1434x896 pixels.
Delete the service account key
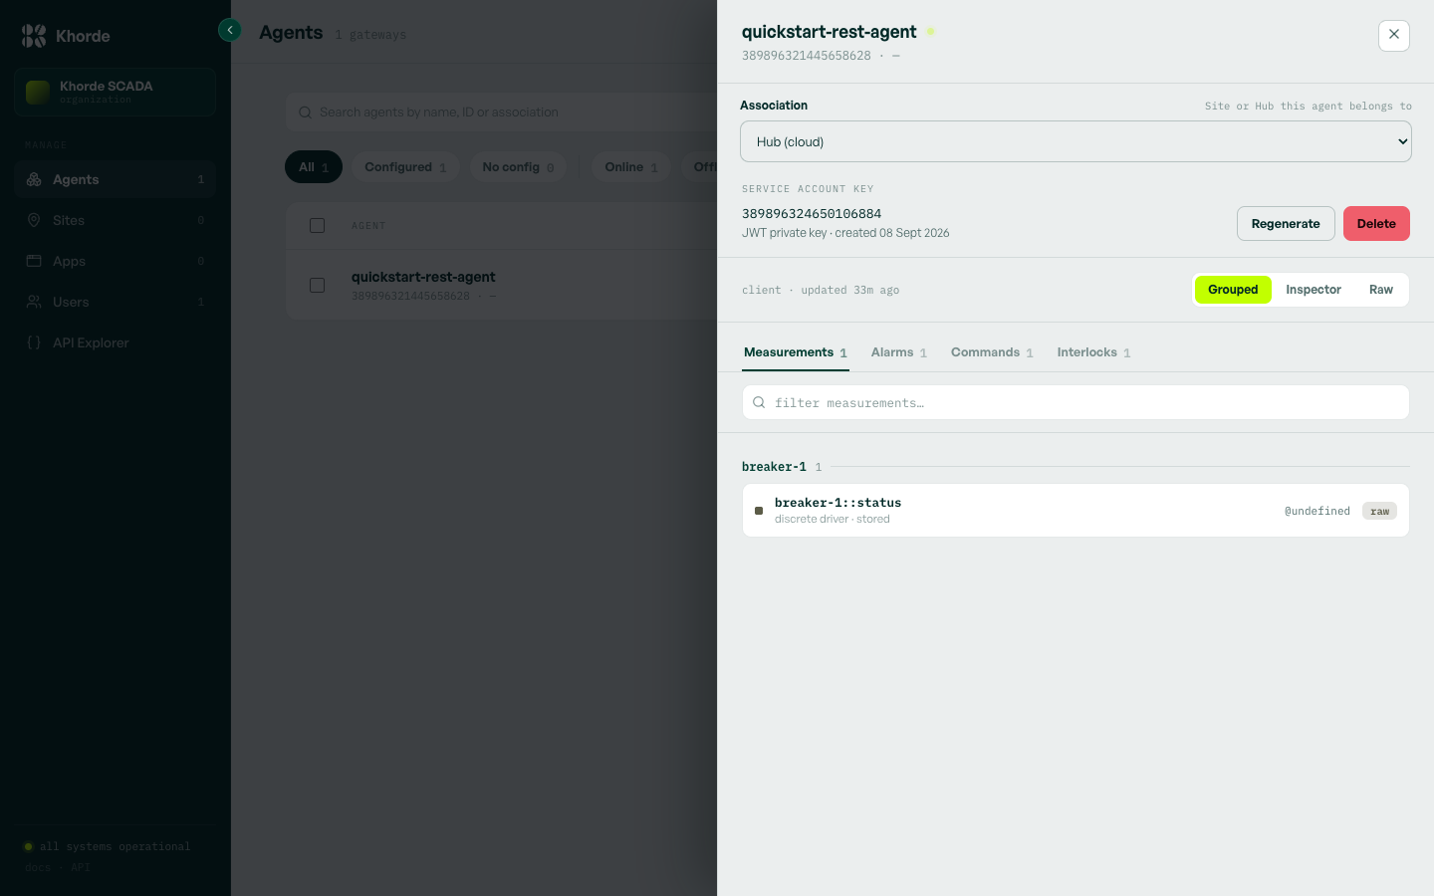click(x=1376, y=223)
